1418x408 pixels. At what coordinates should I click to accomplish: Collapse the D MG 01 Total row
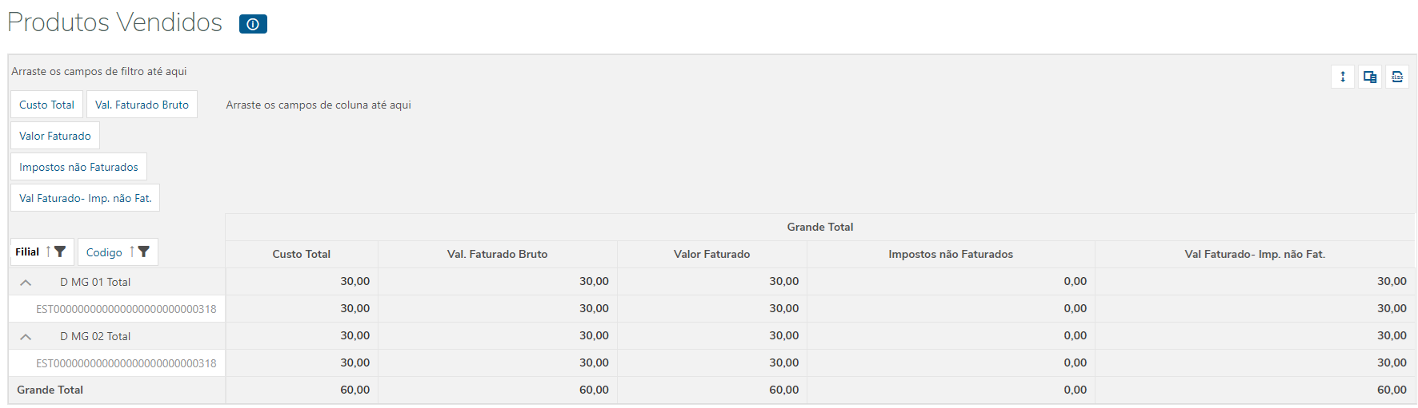point(26,282)
